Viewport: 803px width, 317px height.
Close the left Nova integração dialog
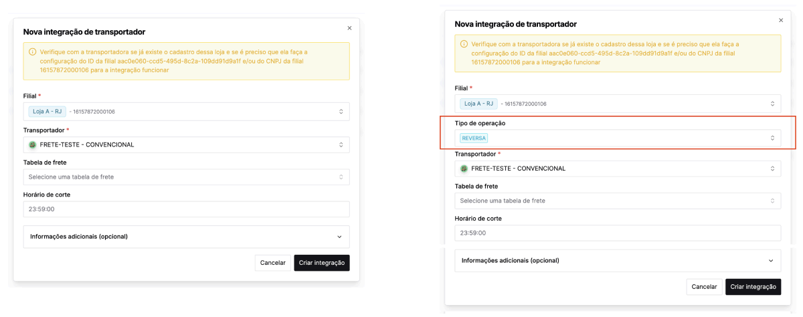[349, 28]
